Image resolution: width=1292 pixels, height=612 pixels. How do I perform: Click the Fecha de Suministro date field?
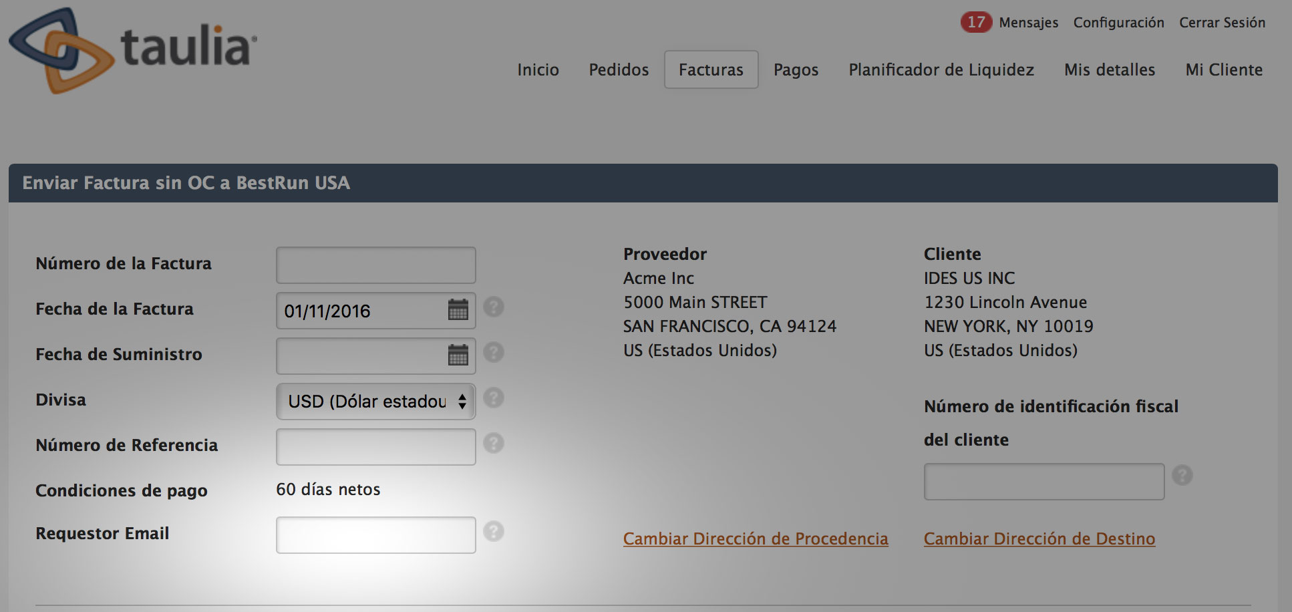376,356
